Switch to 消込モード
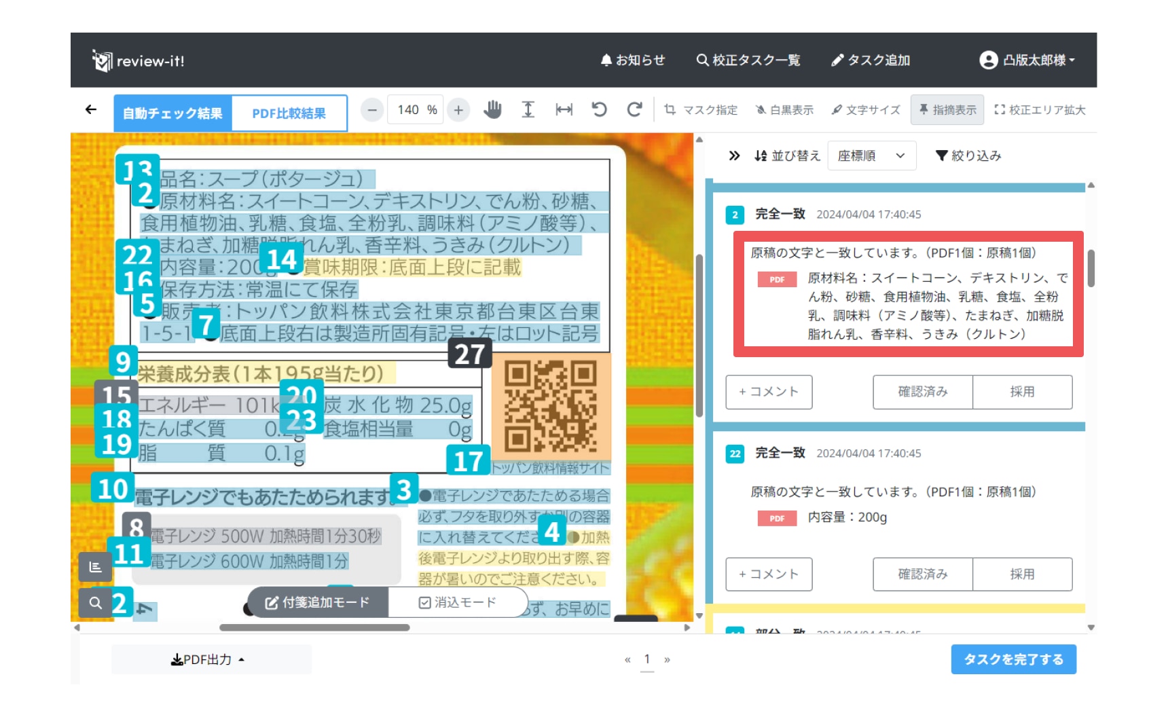 coord(457,602)
